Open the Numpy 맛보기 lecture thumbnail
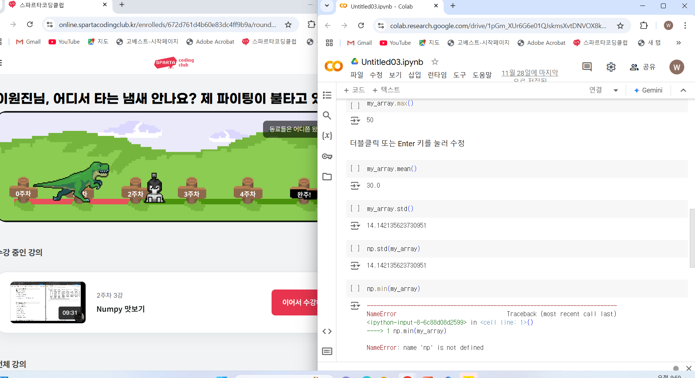 [48, 302]
